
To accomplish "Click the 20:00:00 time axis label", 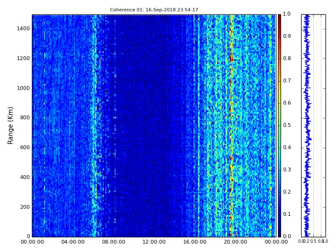I will point(235,242).
